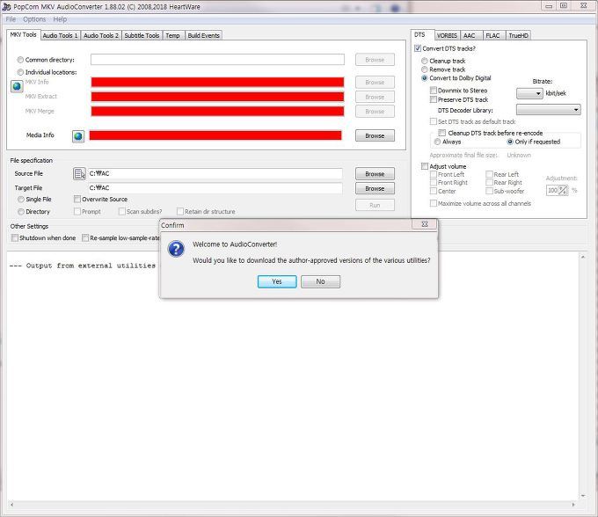The width and height of the screenshot is (598, 517).
Task: Click Browse for Source File
Action: (375, 174)
